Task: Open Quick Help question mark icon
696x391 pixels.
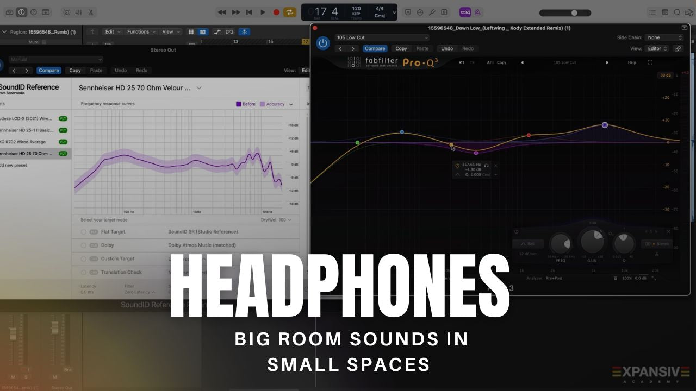Action: point(34,12)
